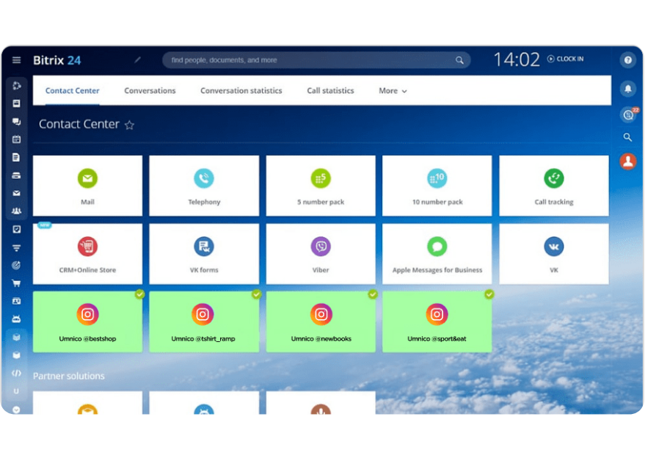Open the CRM+Online Store tile
Image resolution: width=645 pixels, height=458 pixels.
[87, 254]
